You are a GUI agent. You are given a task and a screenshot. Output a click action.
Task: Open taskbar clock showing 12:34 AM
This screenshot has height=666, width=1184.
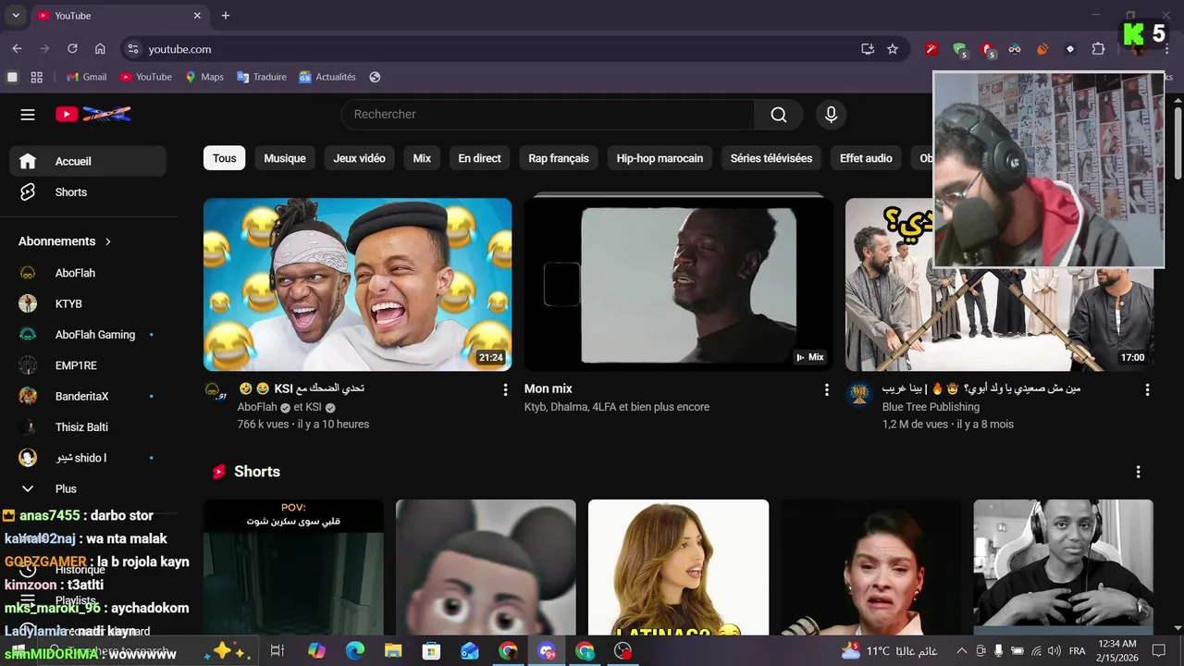click(x=1117, y=651)
